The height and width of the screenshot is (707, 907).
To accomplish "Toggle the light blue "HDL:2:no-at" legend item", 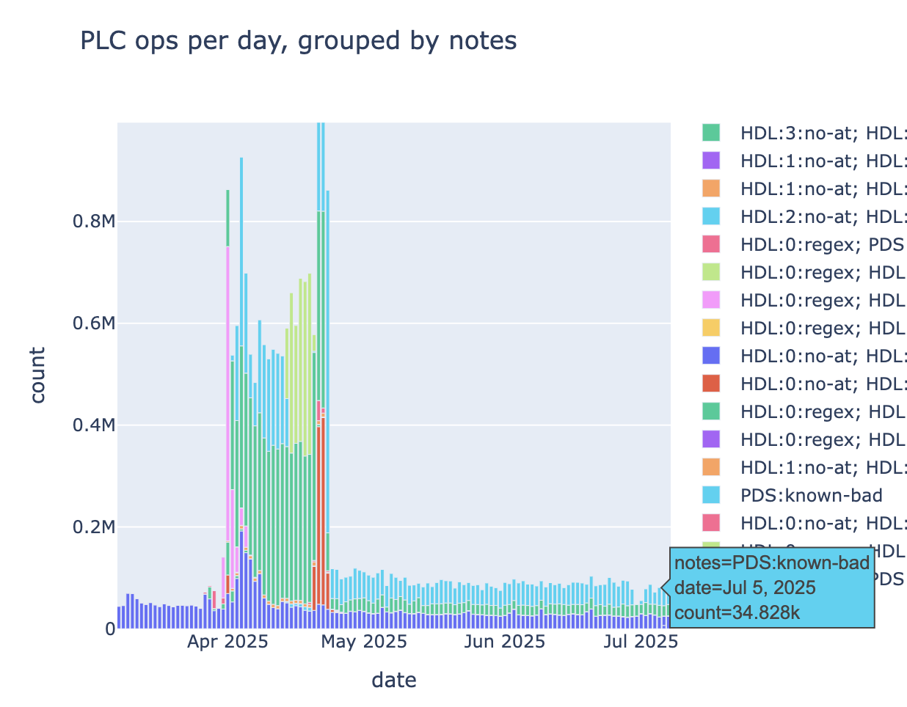I will coord(822,216).
